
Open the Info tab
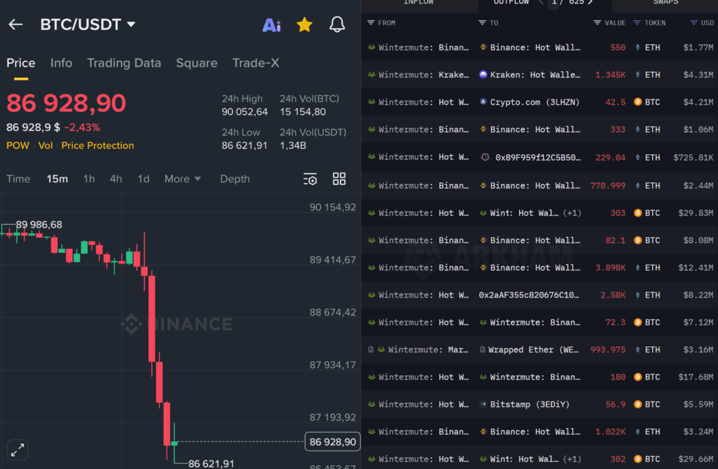click(x=61, y=63)
